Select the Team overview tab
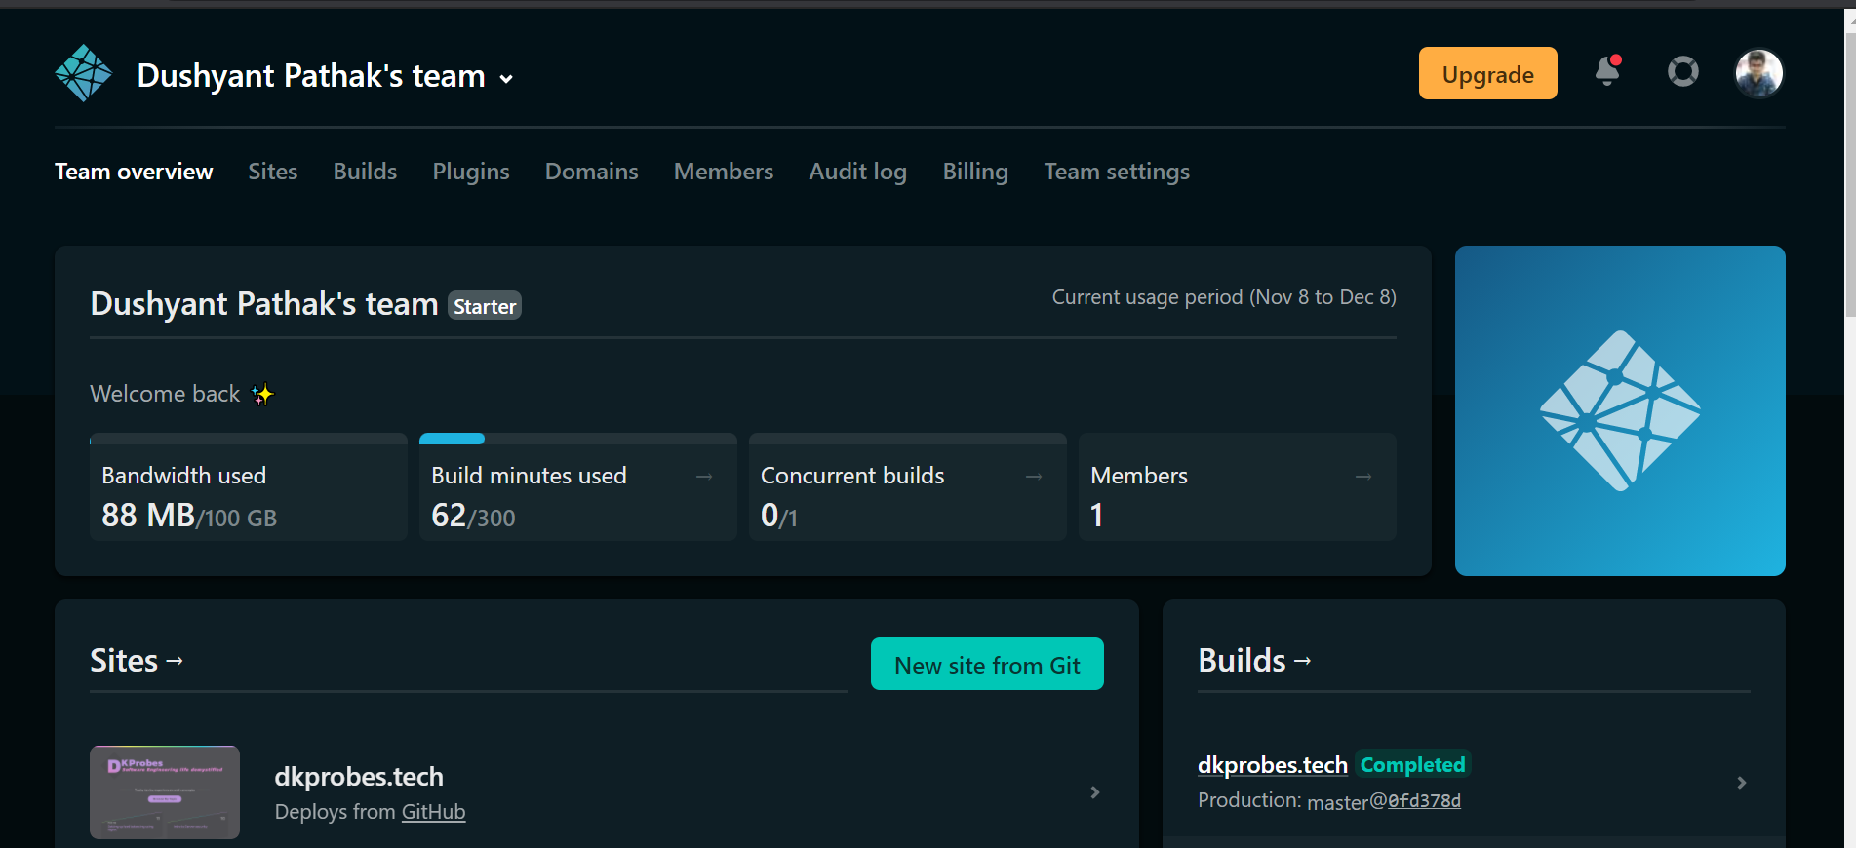 click(134, 172)
